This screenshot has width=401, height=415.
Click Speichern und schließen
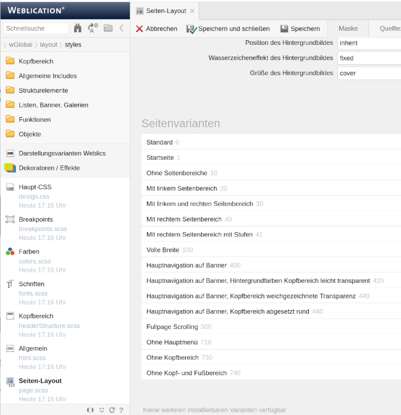(228, 29)
